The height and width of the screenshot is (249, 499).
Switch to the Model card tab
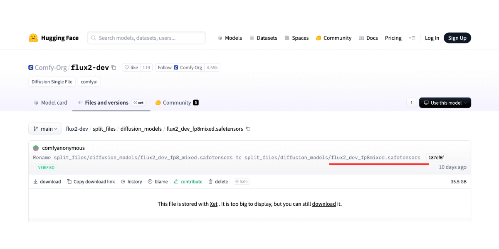tap(50, 103)
